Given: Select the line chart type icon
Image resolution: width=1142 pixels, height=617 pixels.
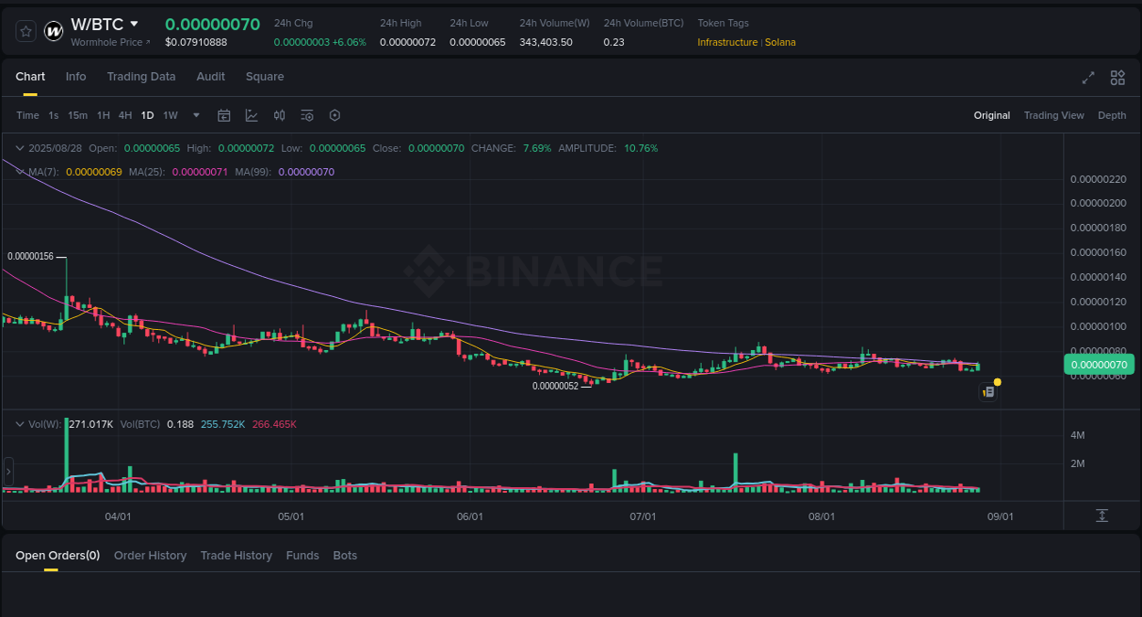Looking at the screenshot, I should point(251,115).
